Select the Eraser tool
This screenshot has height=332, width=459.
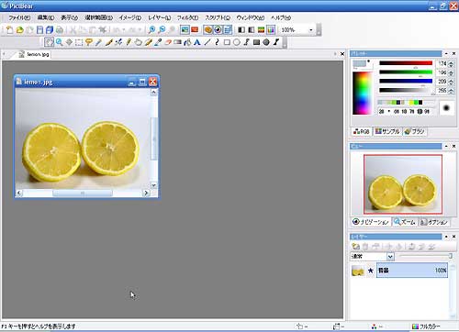168,42
